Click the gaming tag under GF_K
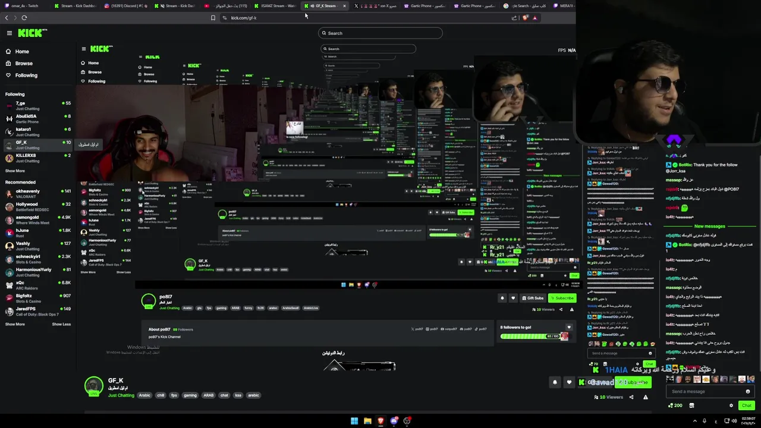Screen dimensions: 761x428 pyautogui.click(x=190, y=395)
